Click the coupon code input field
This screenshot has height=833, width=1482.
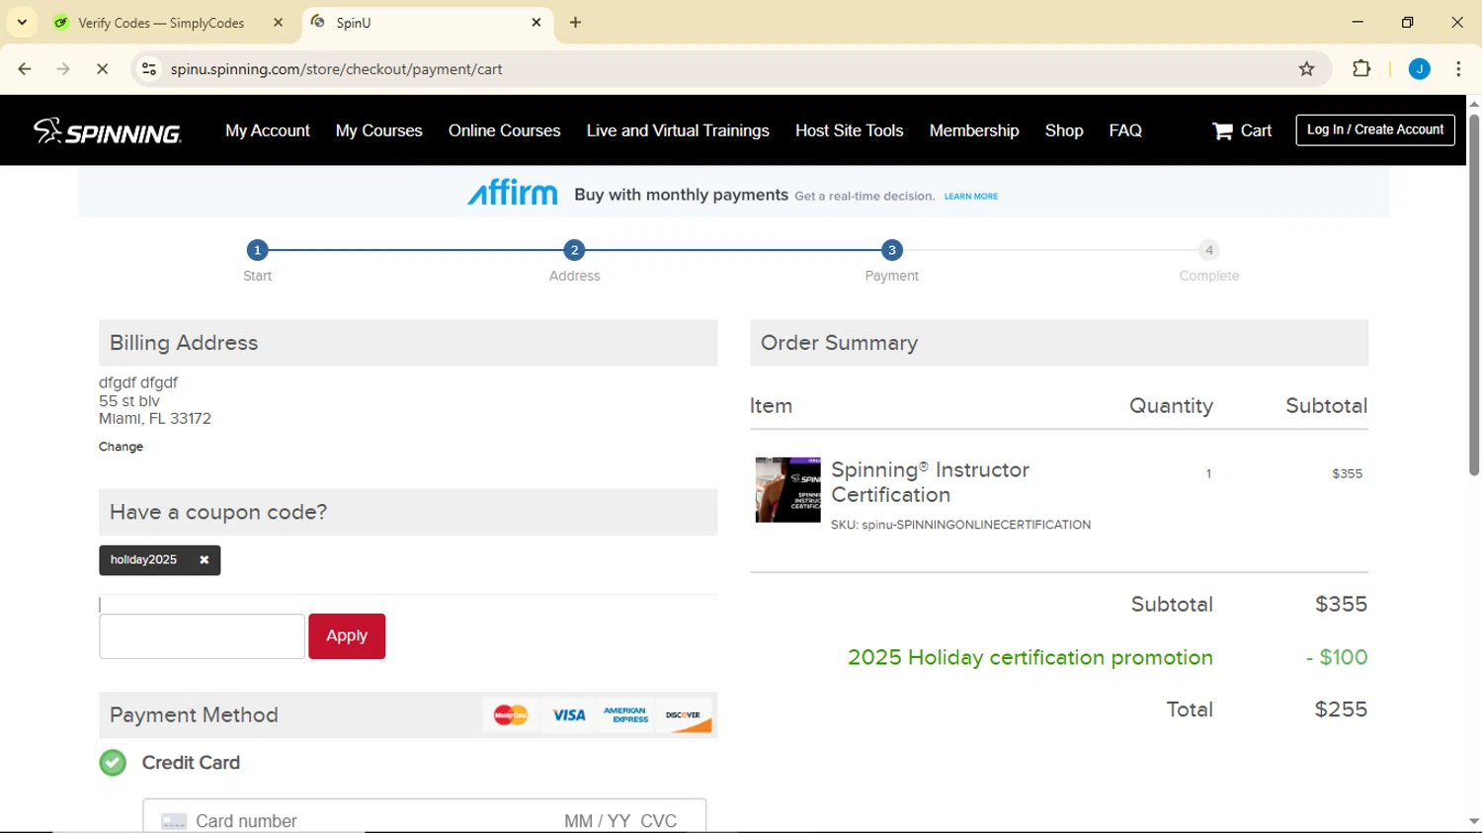point(202,636)
